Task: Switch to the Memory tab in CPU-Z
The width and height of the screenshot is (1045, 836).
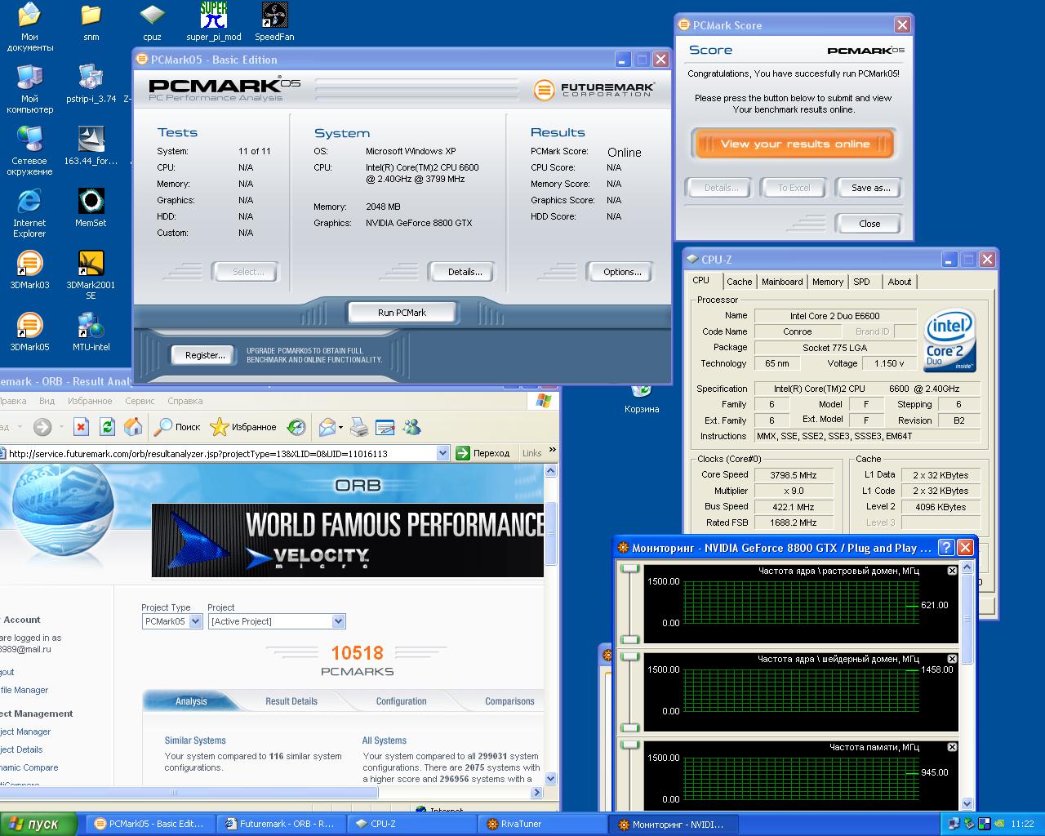Action: 828,282
